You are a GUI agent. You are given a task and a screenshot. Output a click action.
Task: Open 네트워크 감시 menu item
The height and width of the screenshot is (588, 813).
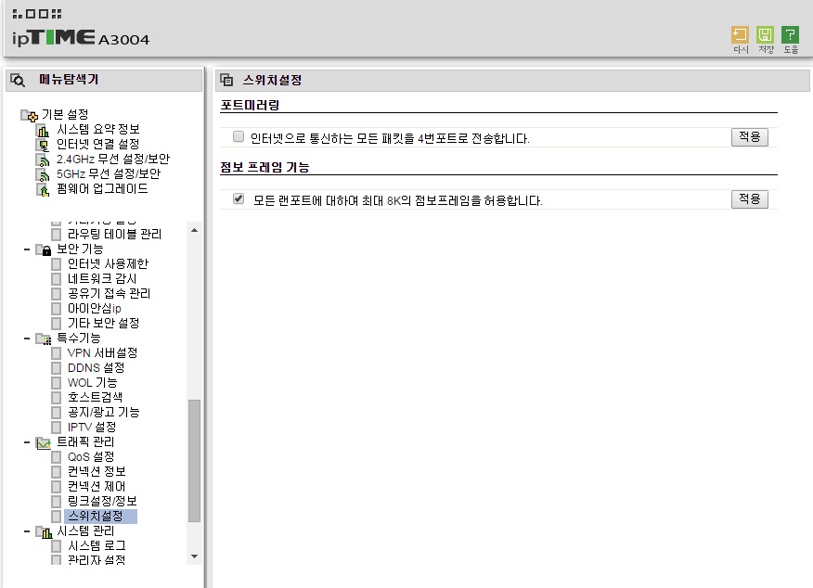(x=102, y=279)
